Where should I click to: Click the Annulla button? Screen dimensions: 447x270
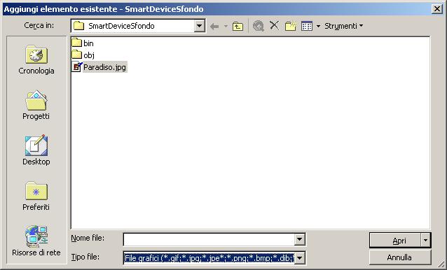pos(399,257)
